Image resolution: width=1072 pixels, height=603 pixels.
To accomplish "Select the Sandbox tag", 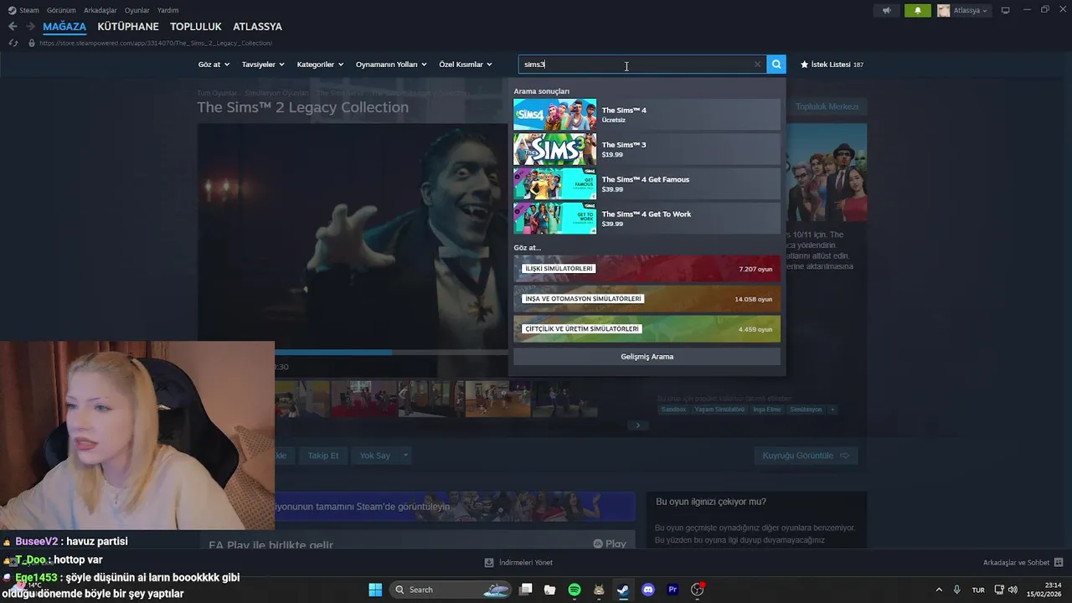I will tap(673, 410).
